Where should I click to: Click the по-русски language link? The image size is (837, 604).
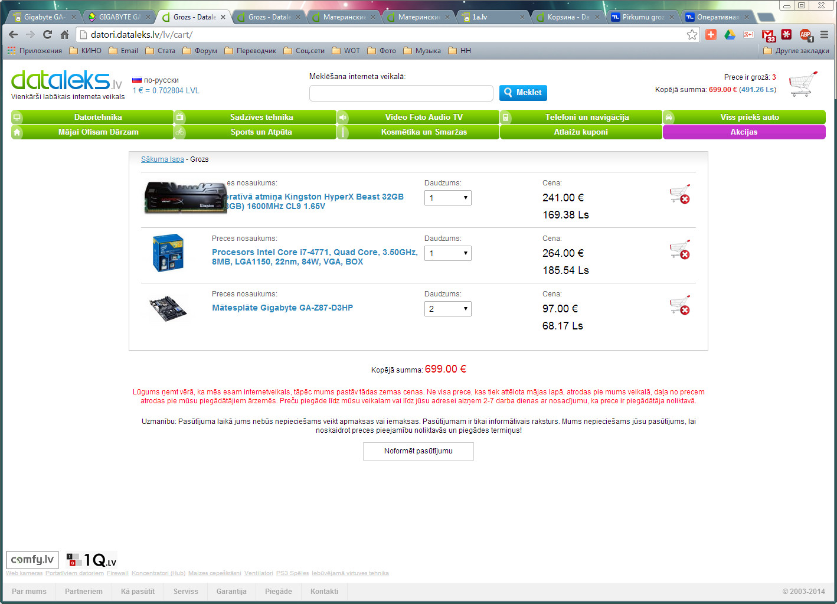pyautogui.click(x=161, y=80)
